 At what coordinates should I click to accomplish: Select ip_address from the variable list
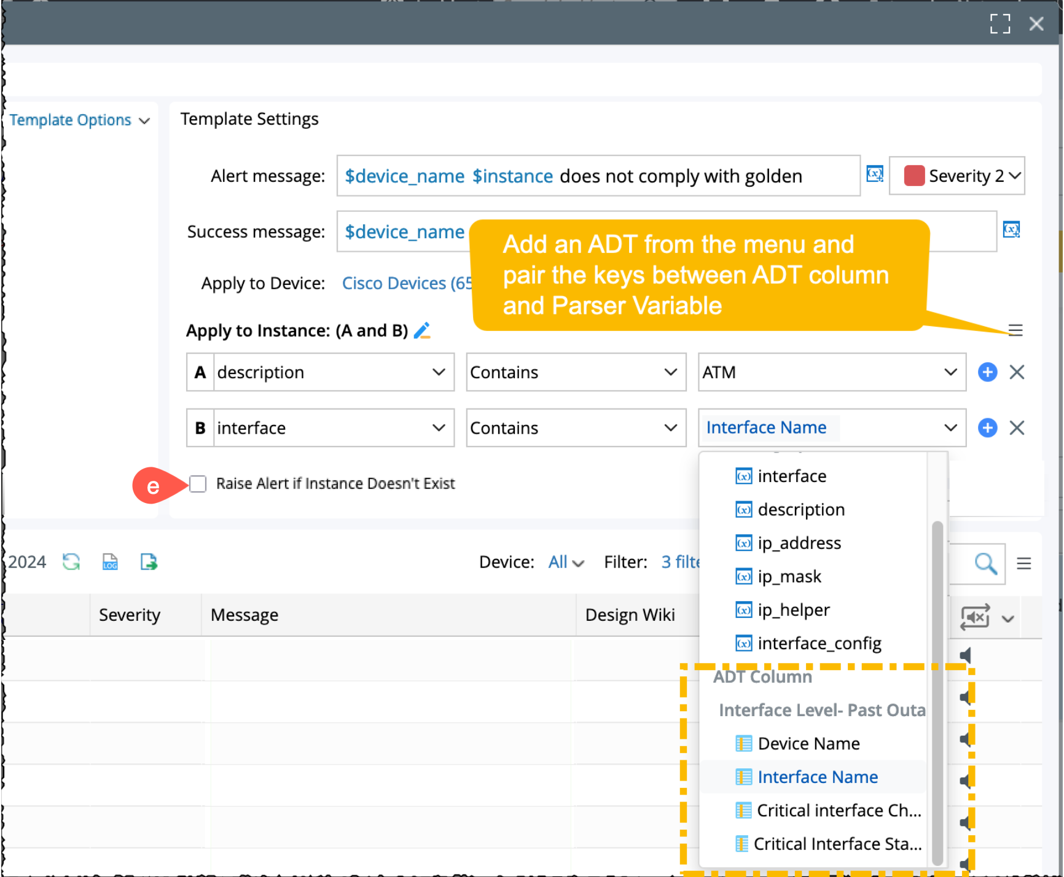coord(799,543)
